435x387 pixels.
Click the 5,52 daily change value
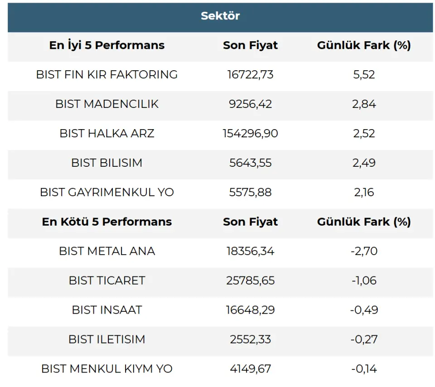click(364, 75)
